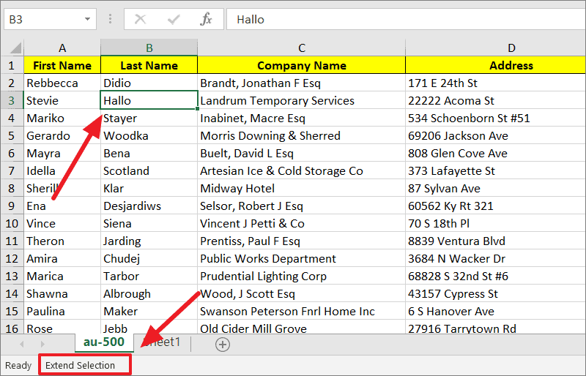Select cell Midway Hotel
586x376 pixels.
tap(302, 188)
